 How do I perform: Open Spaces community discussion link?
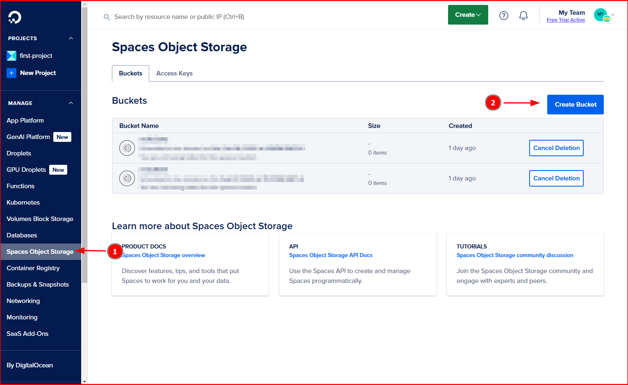point(515,255)
